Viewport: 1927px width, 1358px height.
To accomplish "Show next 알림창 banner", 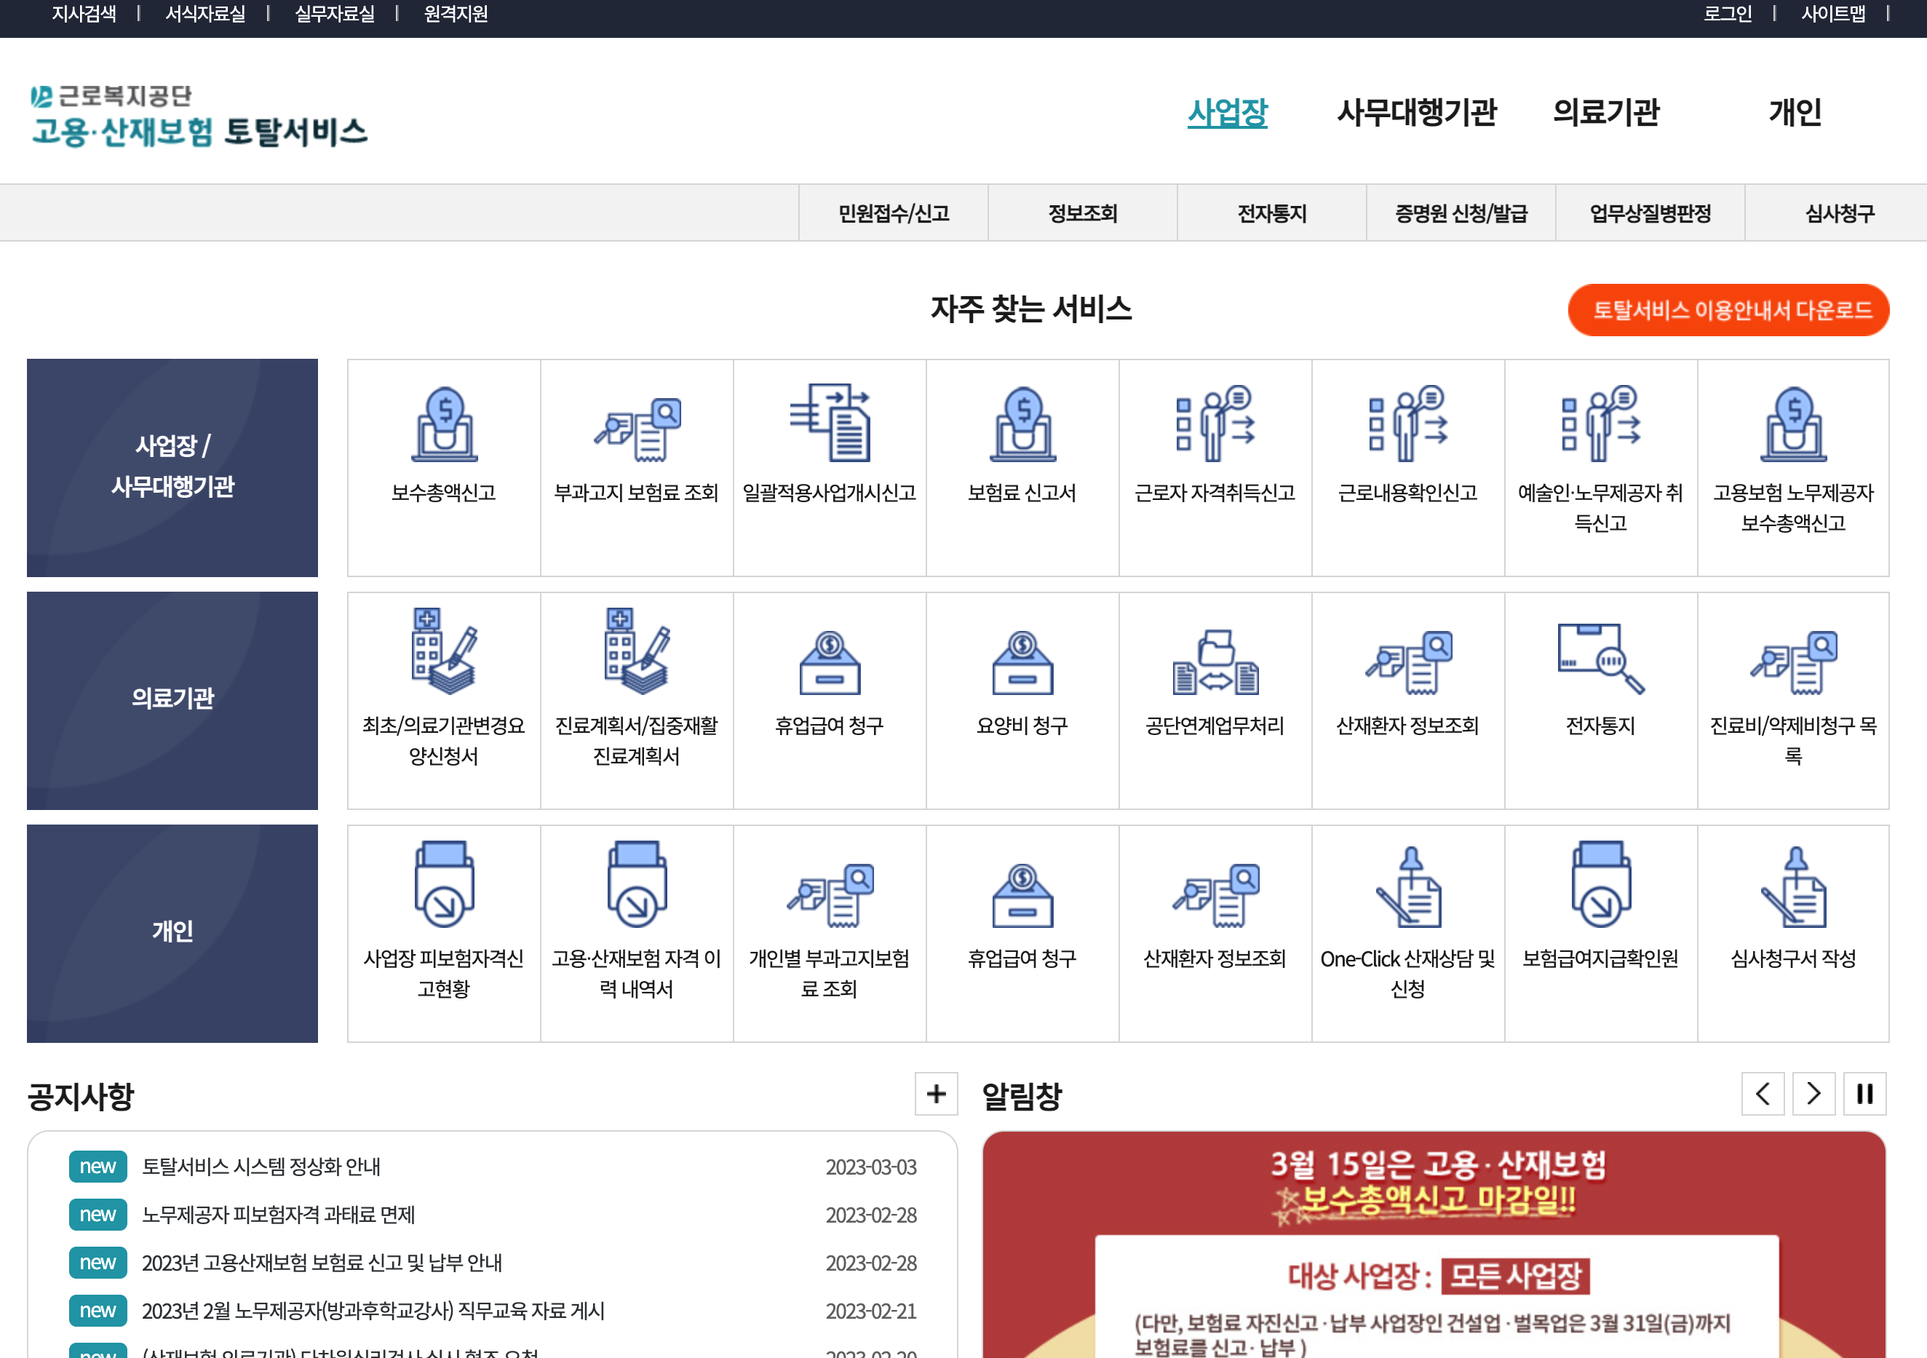I will coord(1813,1094).
